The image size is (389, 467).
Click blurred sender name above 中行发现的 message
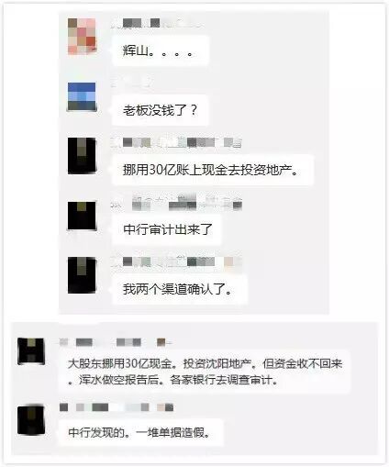tap(117, 407)
